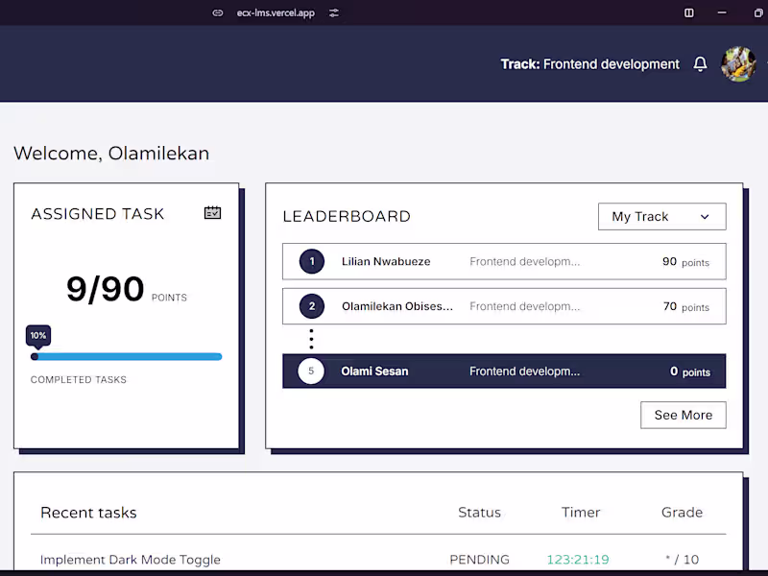Screen dimensions: 768x576
Task: Click the chevron on the My Track selector
Action: (706, 217)
